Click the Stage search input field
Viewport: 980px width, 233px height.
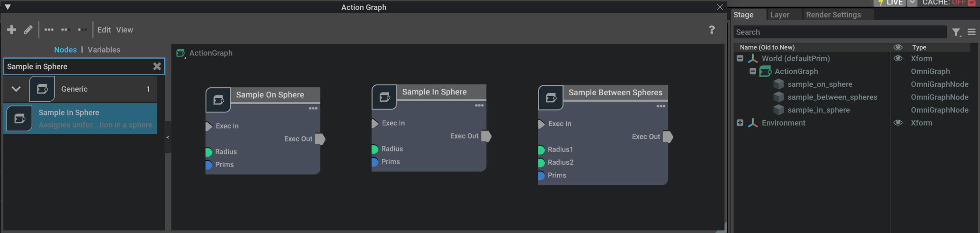(839, 32)
